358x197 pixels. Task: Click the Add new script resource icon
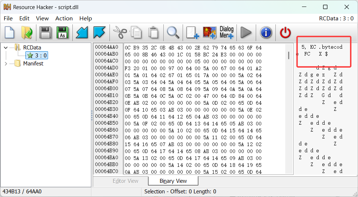pyautogui.click(x=192, y=32)
